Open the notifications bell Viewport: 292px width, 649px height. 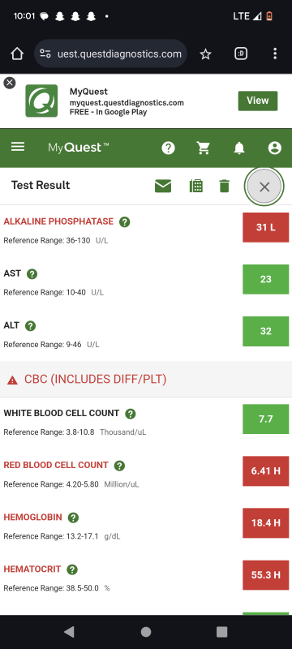pos(239,148)
